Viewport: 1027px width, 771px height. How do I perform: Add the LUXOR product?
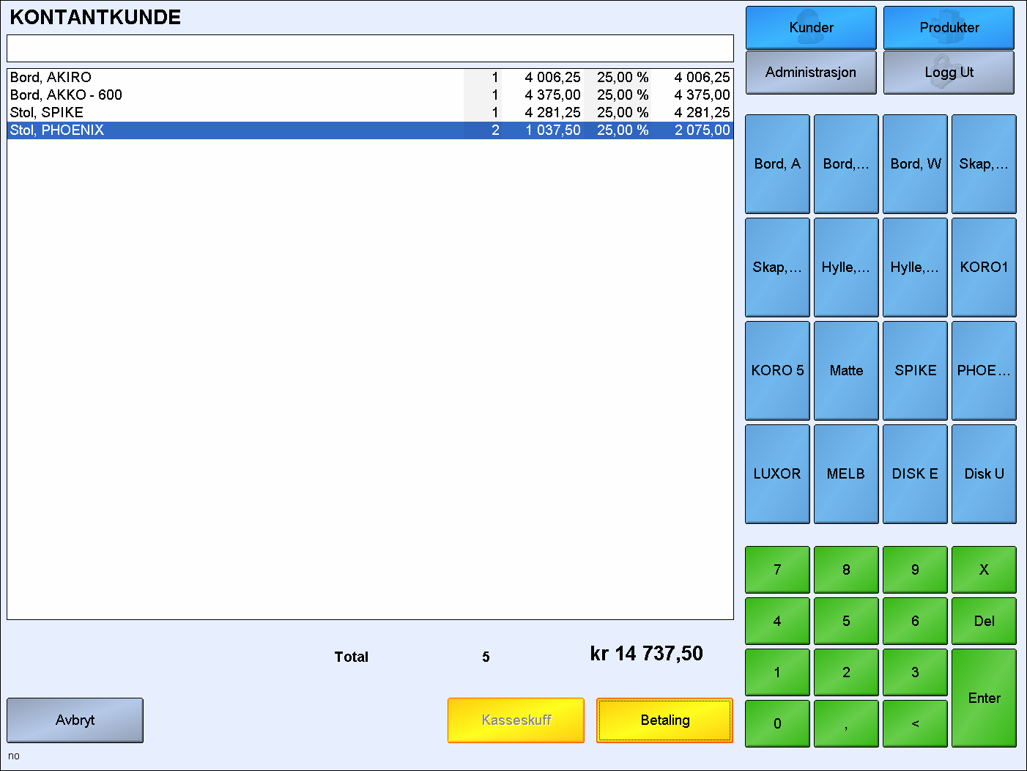(777, 474)
